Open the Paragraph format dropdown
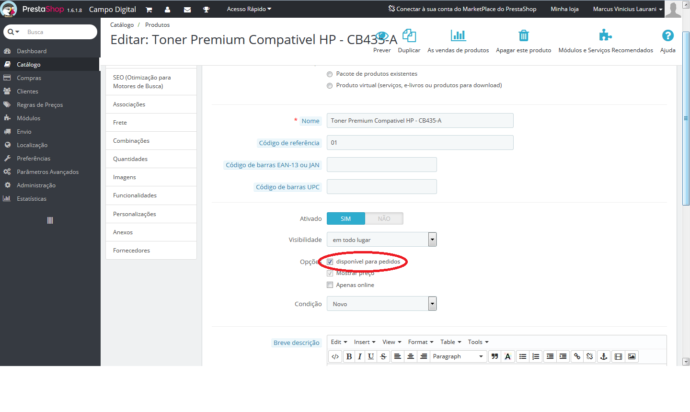Image resolution: width=690 pixels, height=412 pixels. tap(458, 356)
